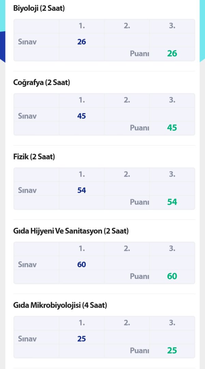
Task: Select the blue exam score 60
Action: point(82,264)
